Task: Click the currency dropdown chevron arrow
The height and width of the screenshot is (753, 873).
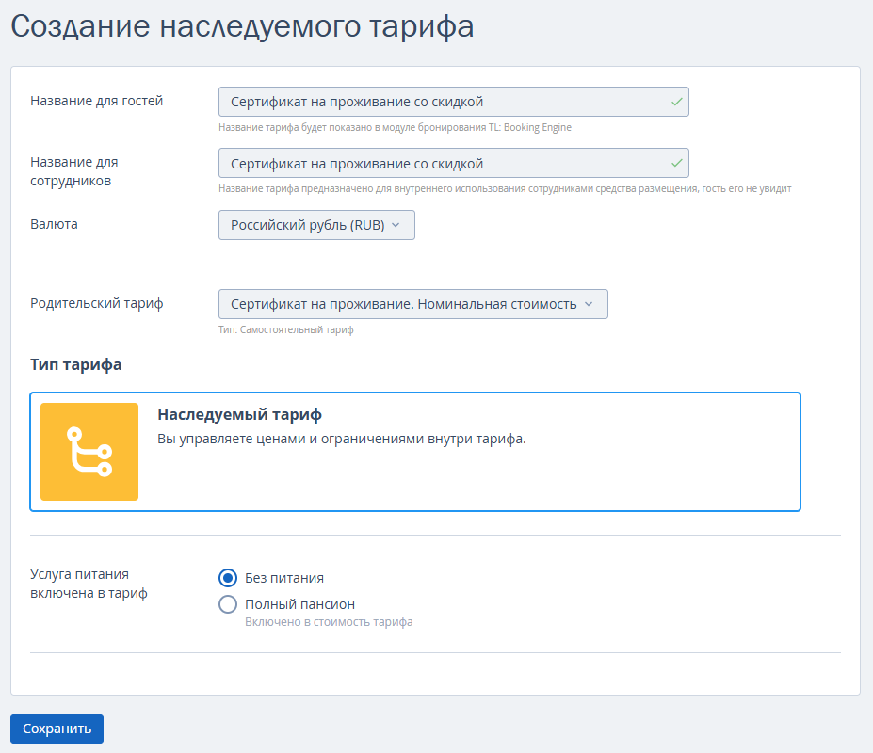Action: click(x=396, y=225)
